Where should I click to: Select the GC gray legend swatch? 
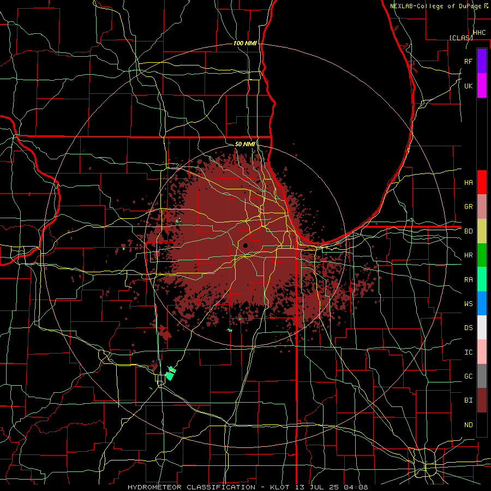tap(482, 376)
